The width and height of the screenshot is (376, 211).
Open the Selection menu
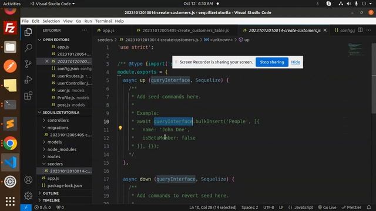click(x=51, y=21)
